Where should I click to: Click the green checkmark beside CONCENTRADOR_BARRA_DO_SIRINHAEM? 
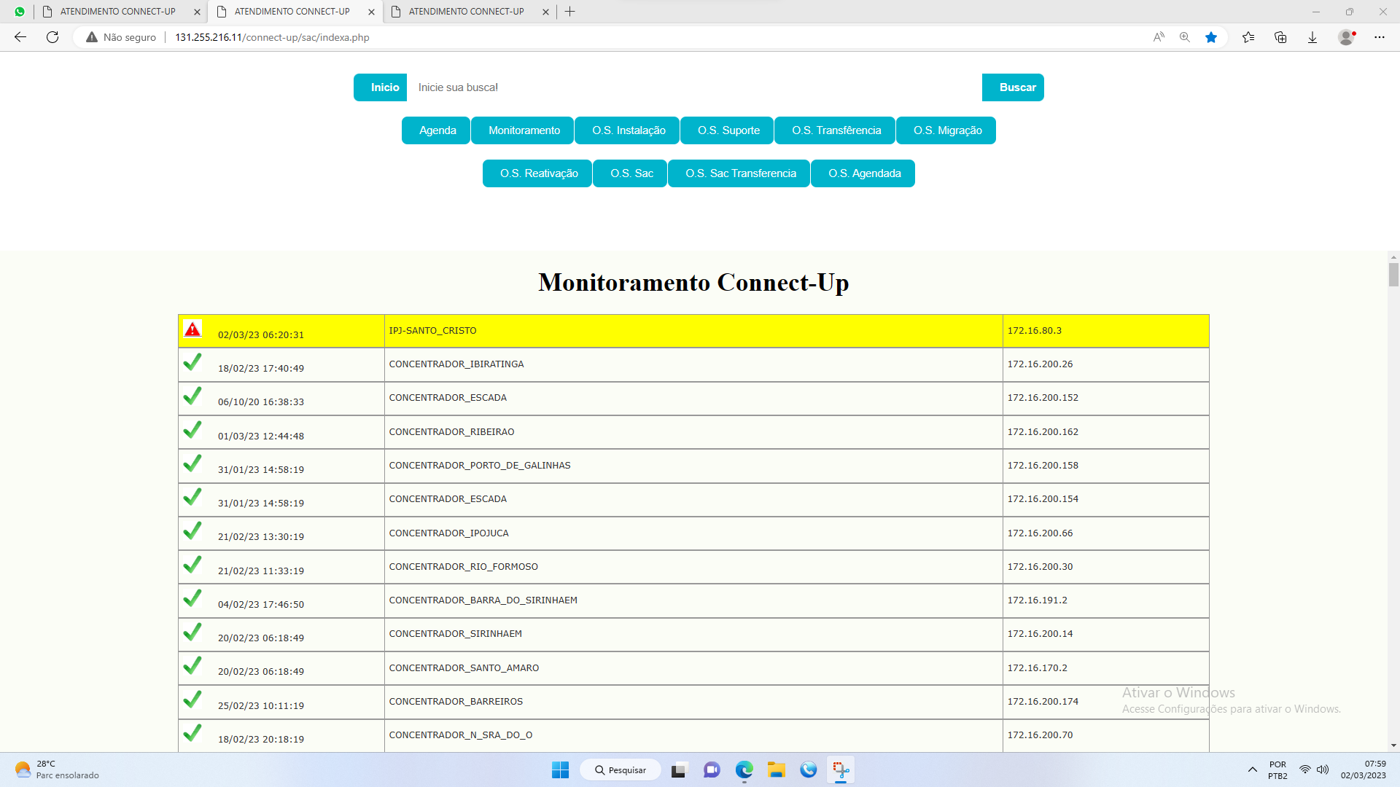point(192,598)
